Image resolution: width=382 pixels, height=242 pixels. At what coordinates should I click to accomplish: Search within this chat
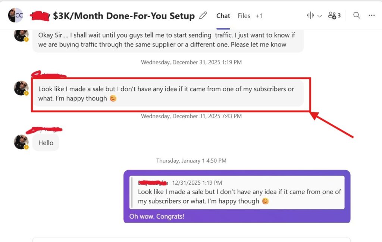click(357, 16)
